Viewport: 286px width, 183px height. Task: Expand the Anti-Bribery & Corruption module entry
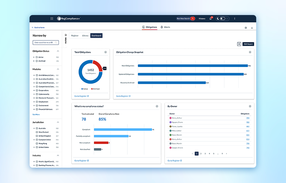pos(34,75)
